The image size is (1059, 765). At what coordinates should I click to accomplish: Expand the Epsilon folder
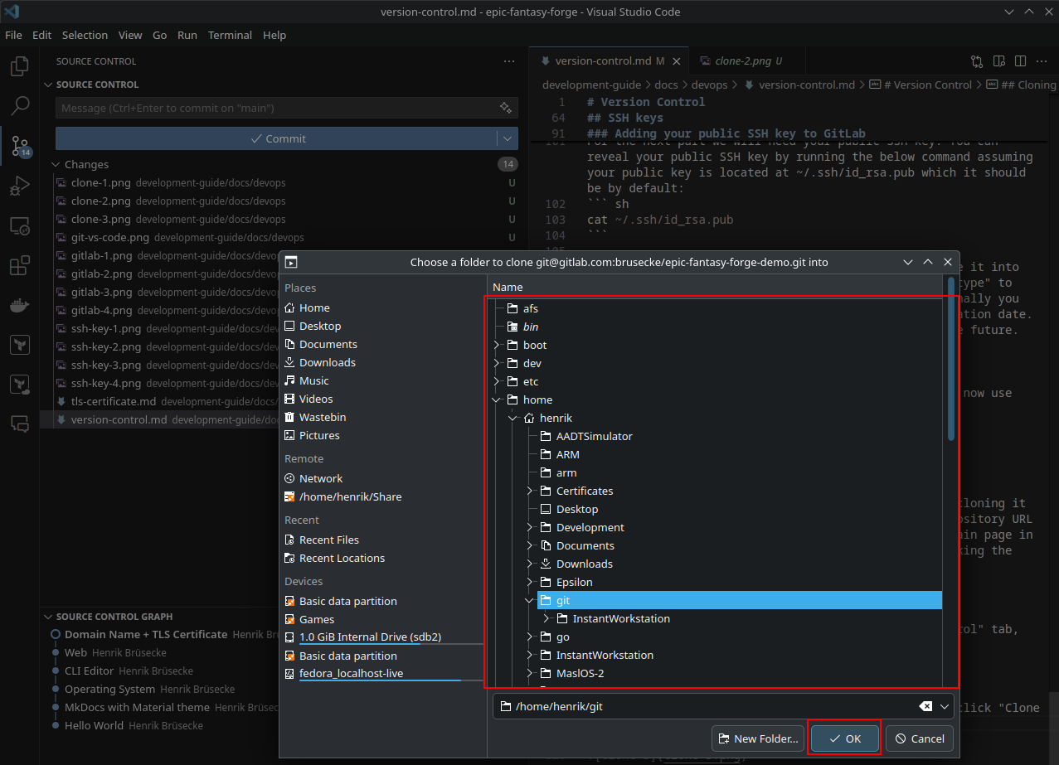pos(530,582)
